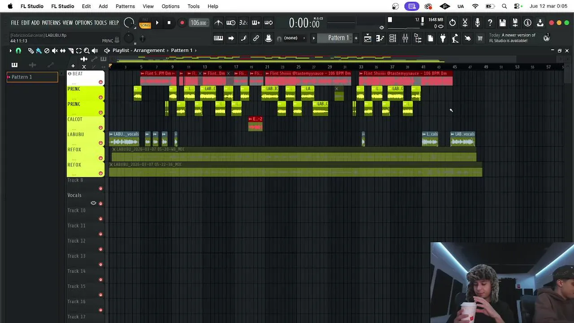This screenshot has height=323, width=574.
Task: Add a new pattern with plus button
Action: (x=356, y=38)
